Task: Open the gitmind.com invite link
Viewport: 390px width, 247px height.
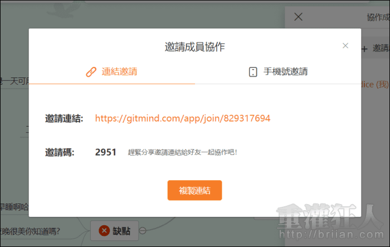Action: coord(182,118)
